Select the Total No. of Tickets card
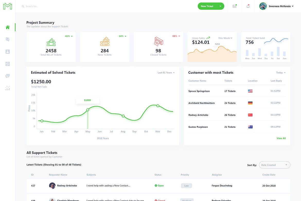Image resolution: width=301 pixels, height=201 pixels. (x=51, y=47)
